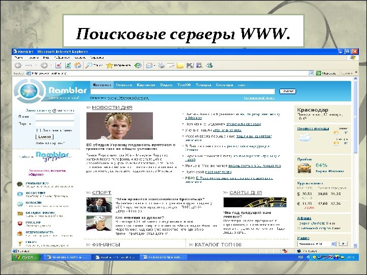Viewport: 367px width, 275px height.
Task: Open the Радио link
Action: coord(303,238)
